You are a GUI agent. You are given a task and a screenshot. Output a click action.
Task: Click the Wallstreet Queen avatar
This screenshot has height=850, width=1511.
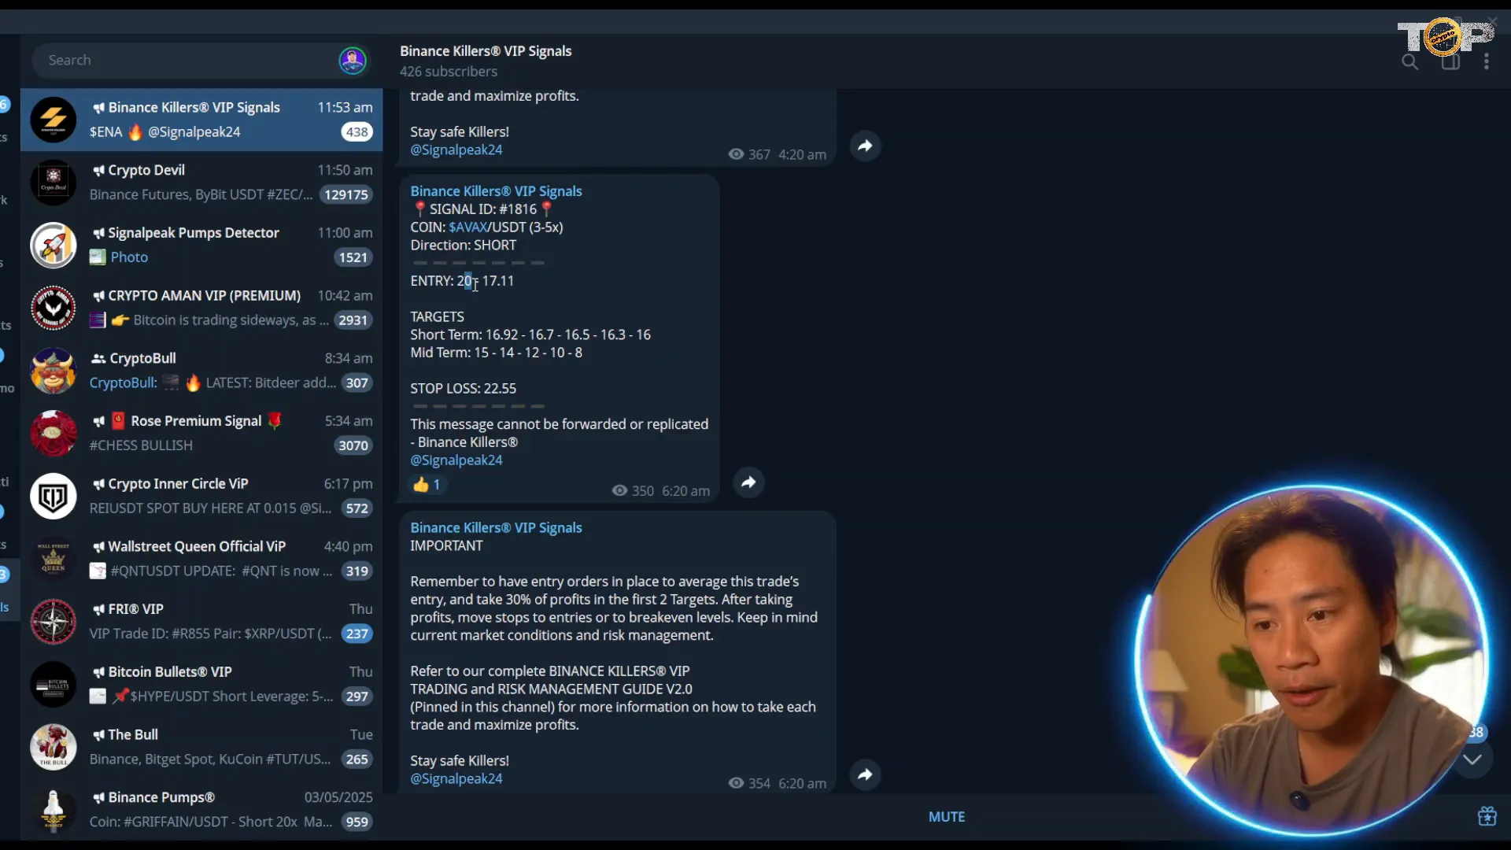click(54, 559)
